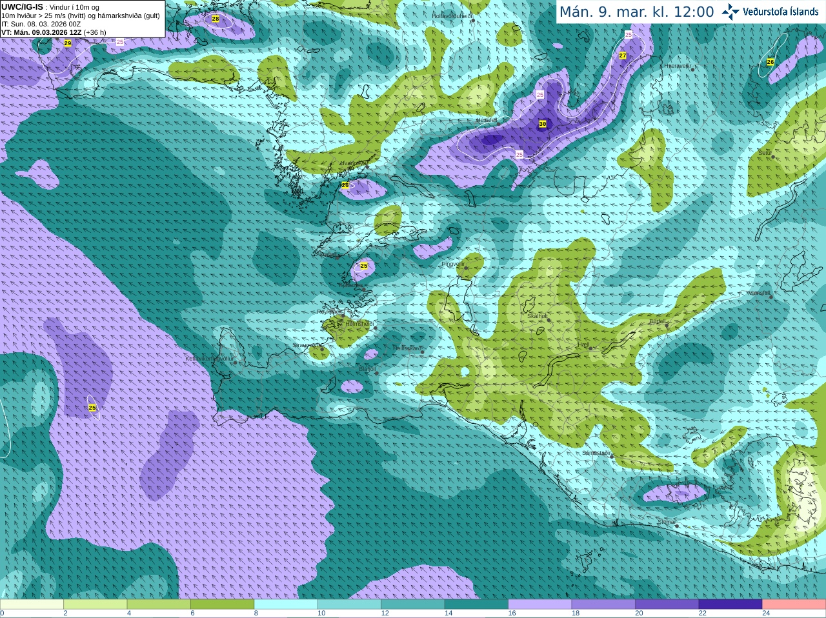
Task: Click the Bláfjöll station label
Action: point(367,369)
